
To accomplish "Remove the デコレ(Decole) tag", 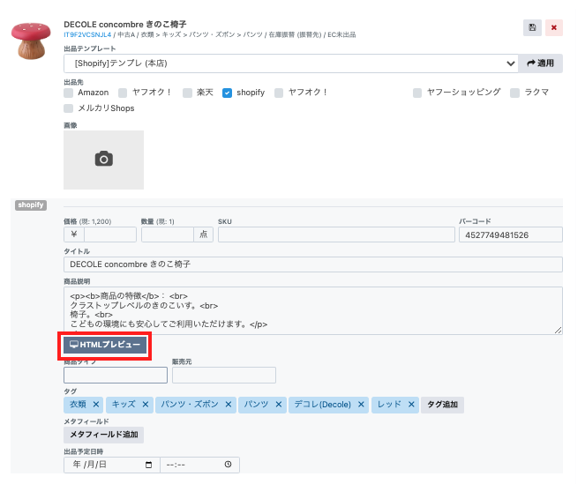I will click(x=361, y=405).
